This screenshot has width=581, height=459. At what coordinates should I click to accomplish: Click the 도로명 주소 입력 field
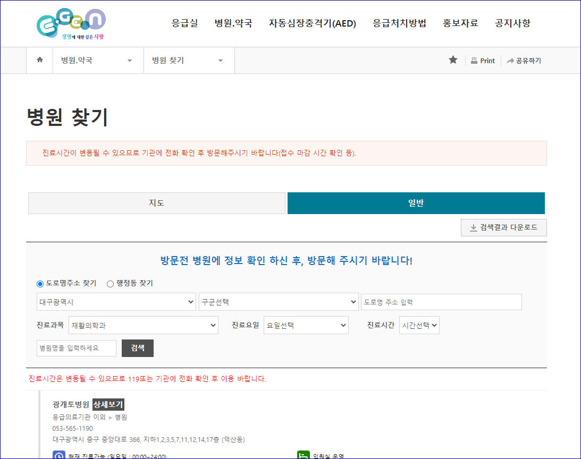(441, 302)
